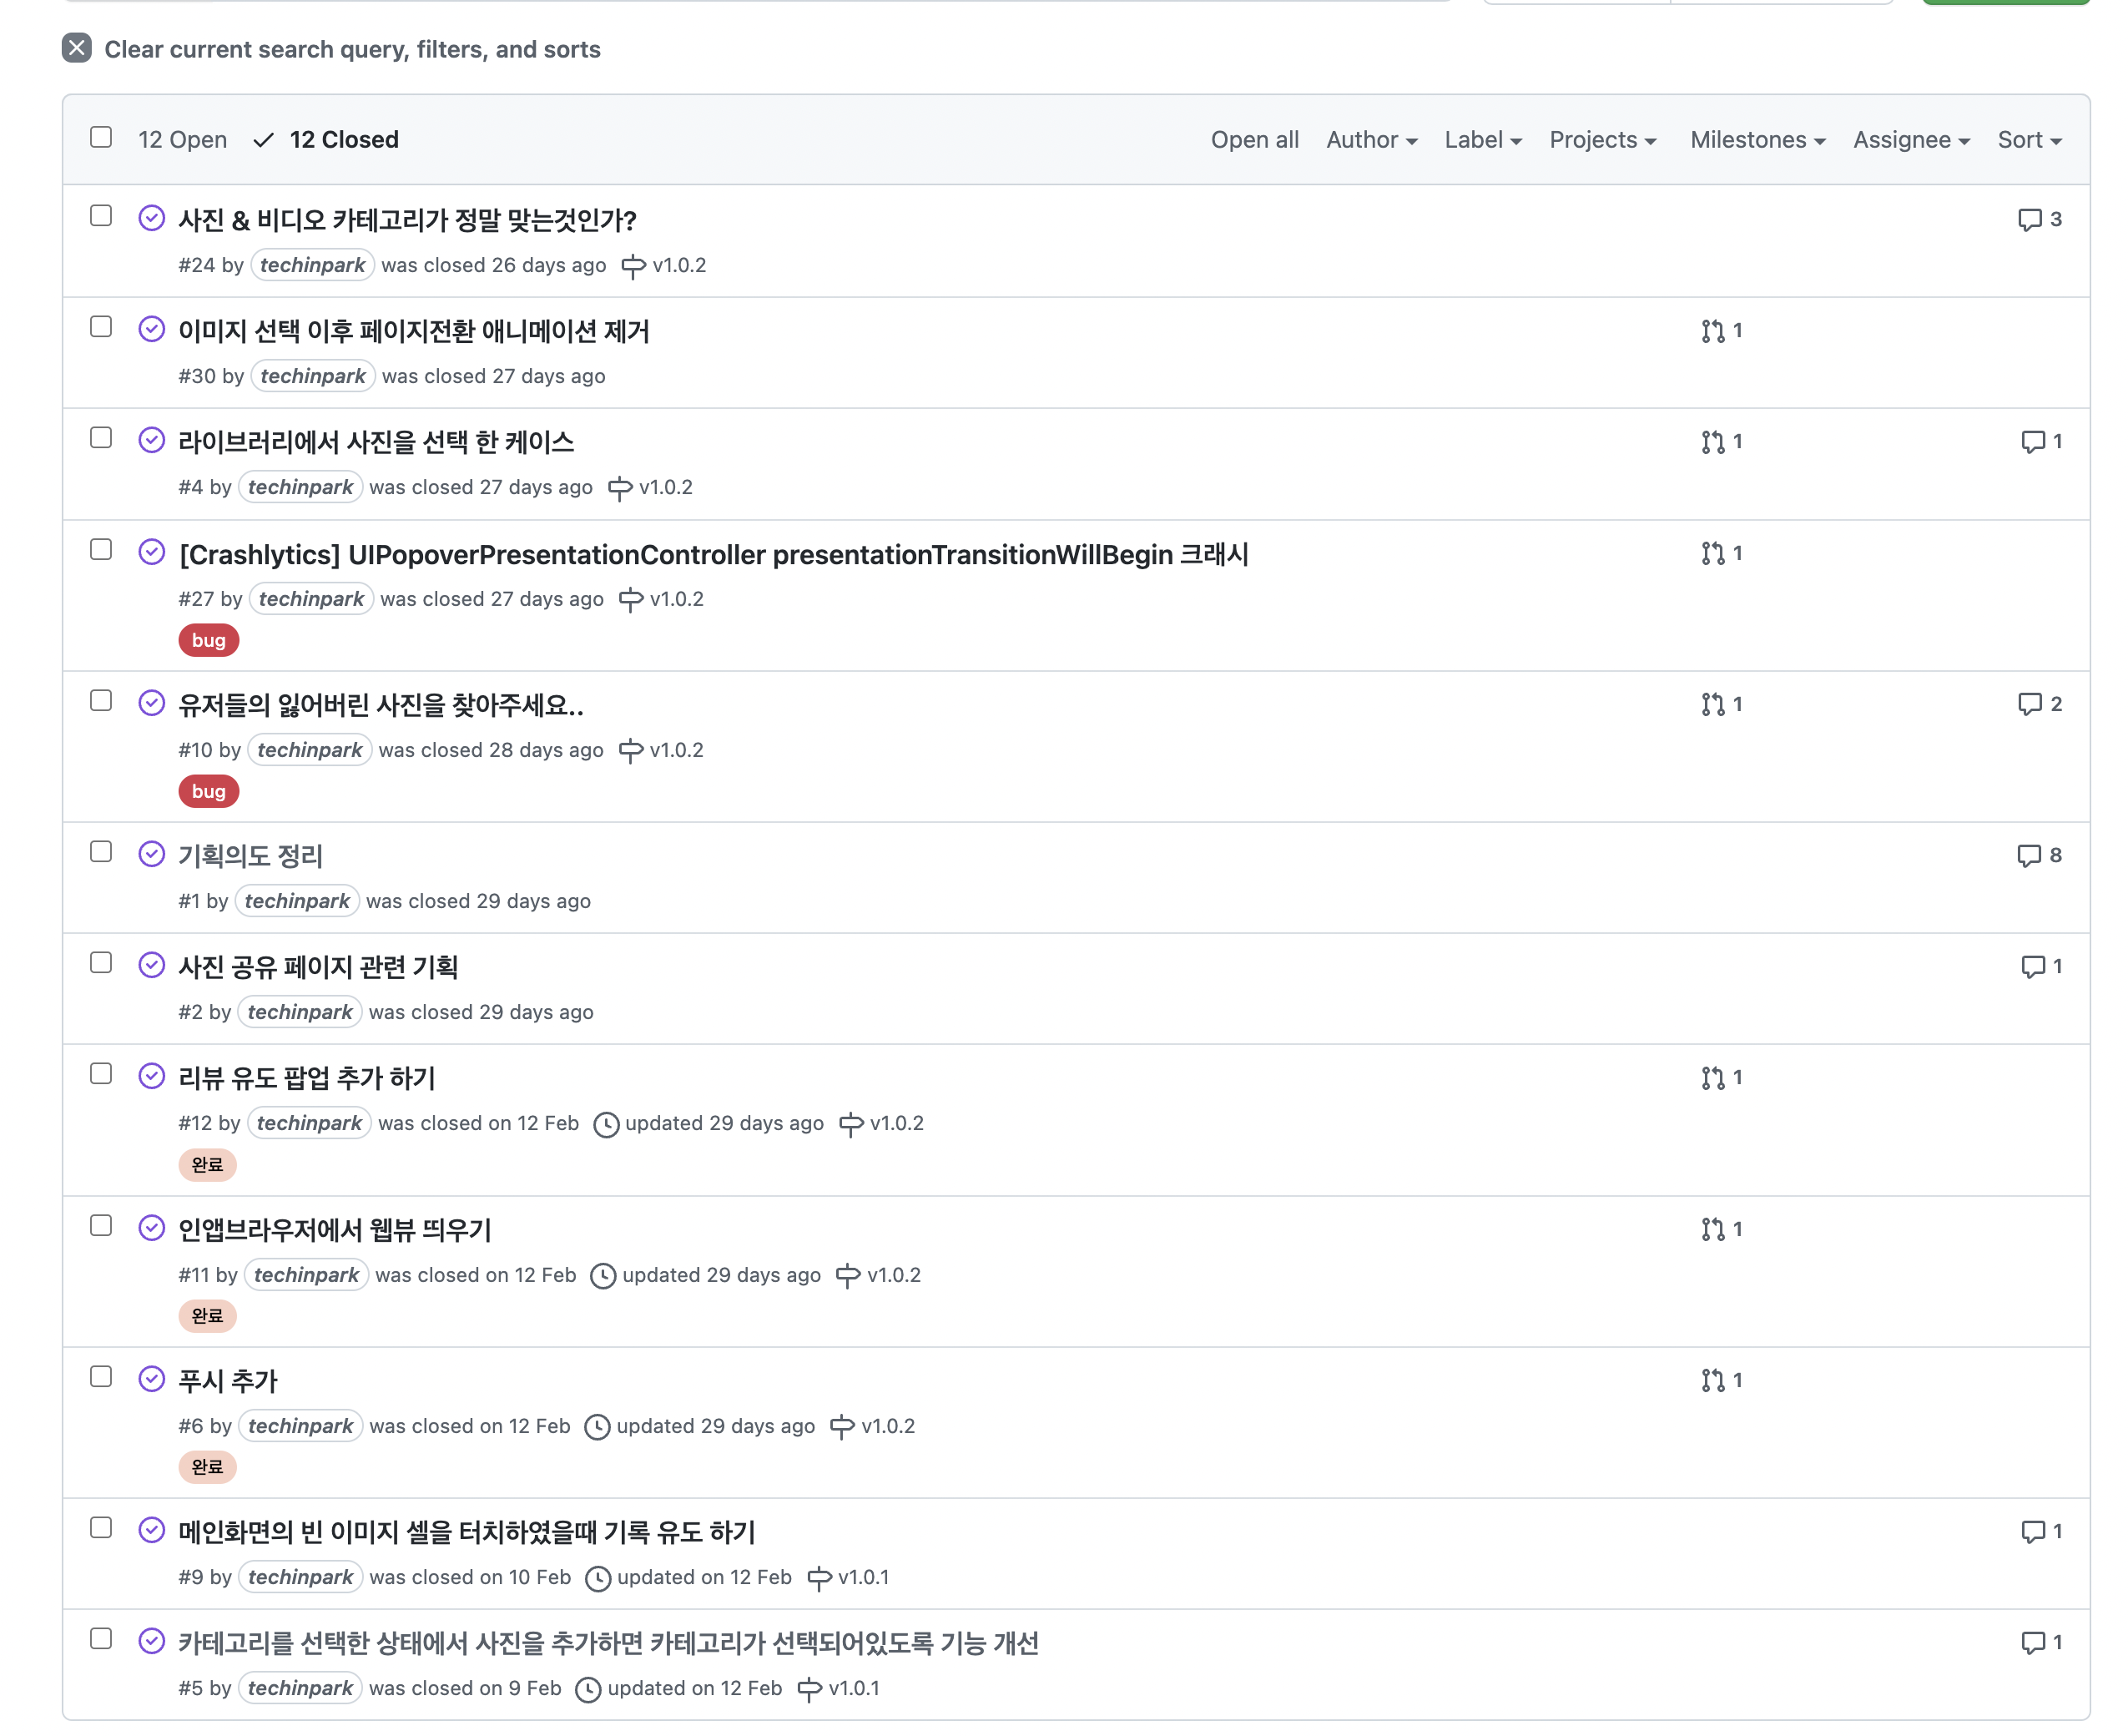Click the red bug label on issue #10
The width and height of the screenshot is (2128, 1736).
(x=208, y=792)
